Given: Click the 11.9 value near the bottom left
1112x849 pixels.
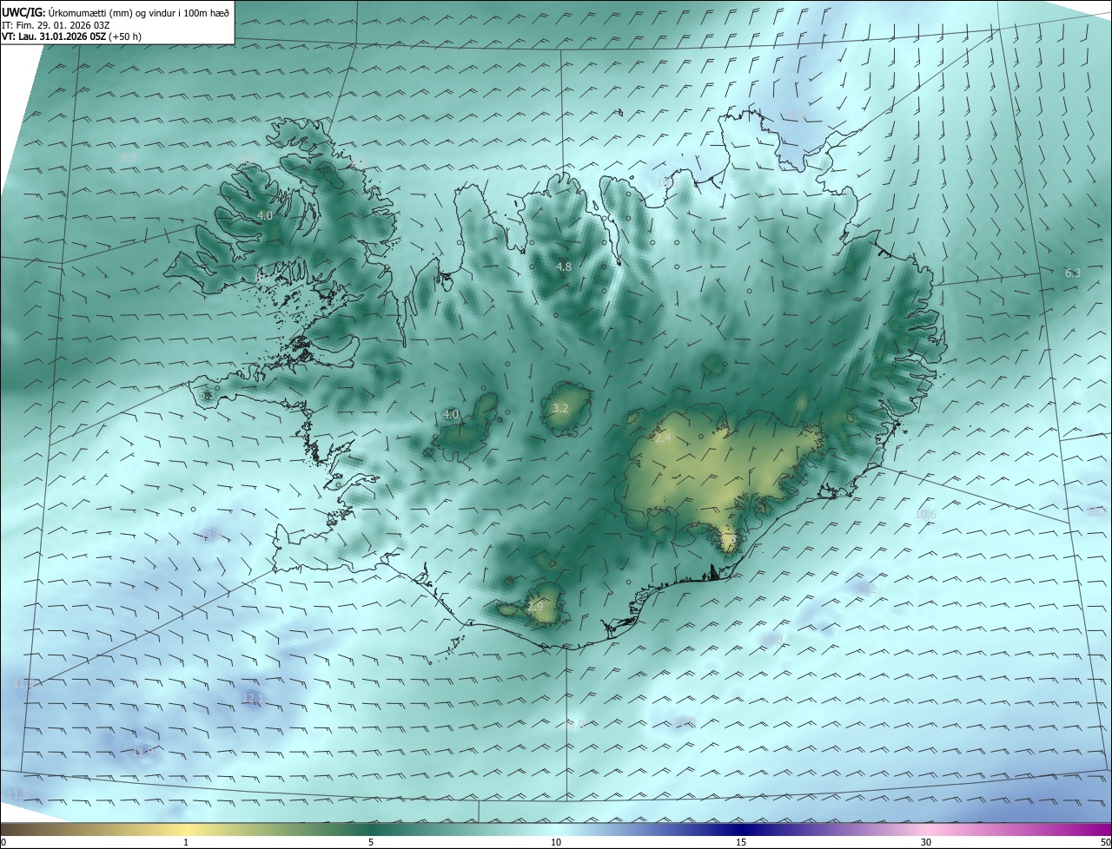Looking at the screenshot, I should [x=143, y=751].
